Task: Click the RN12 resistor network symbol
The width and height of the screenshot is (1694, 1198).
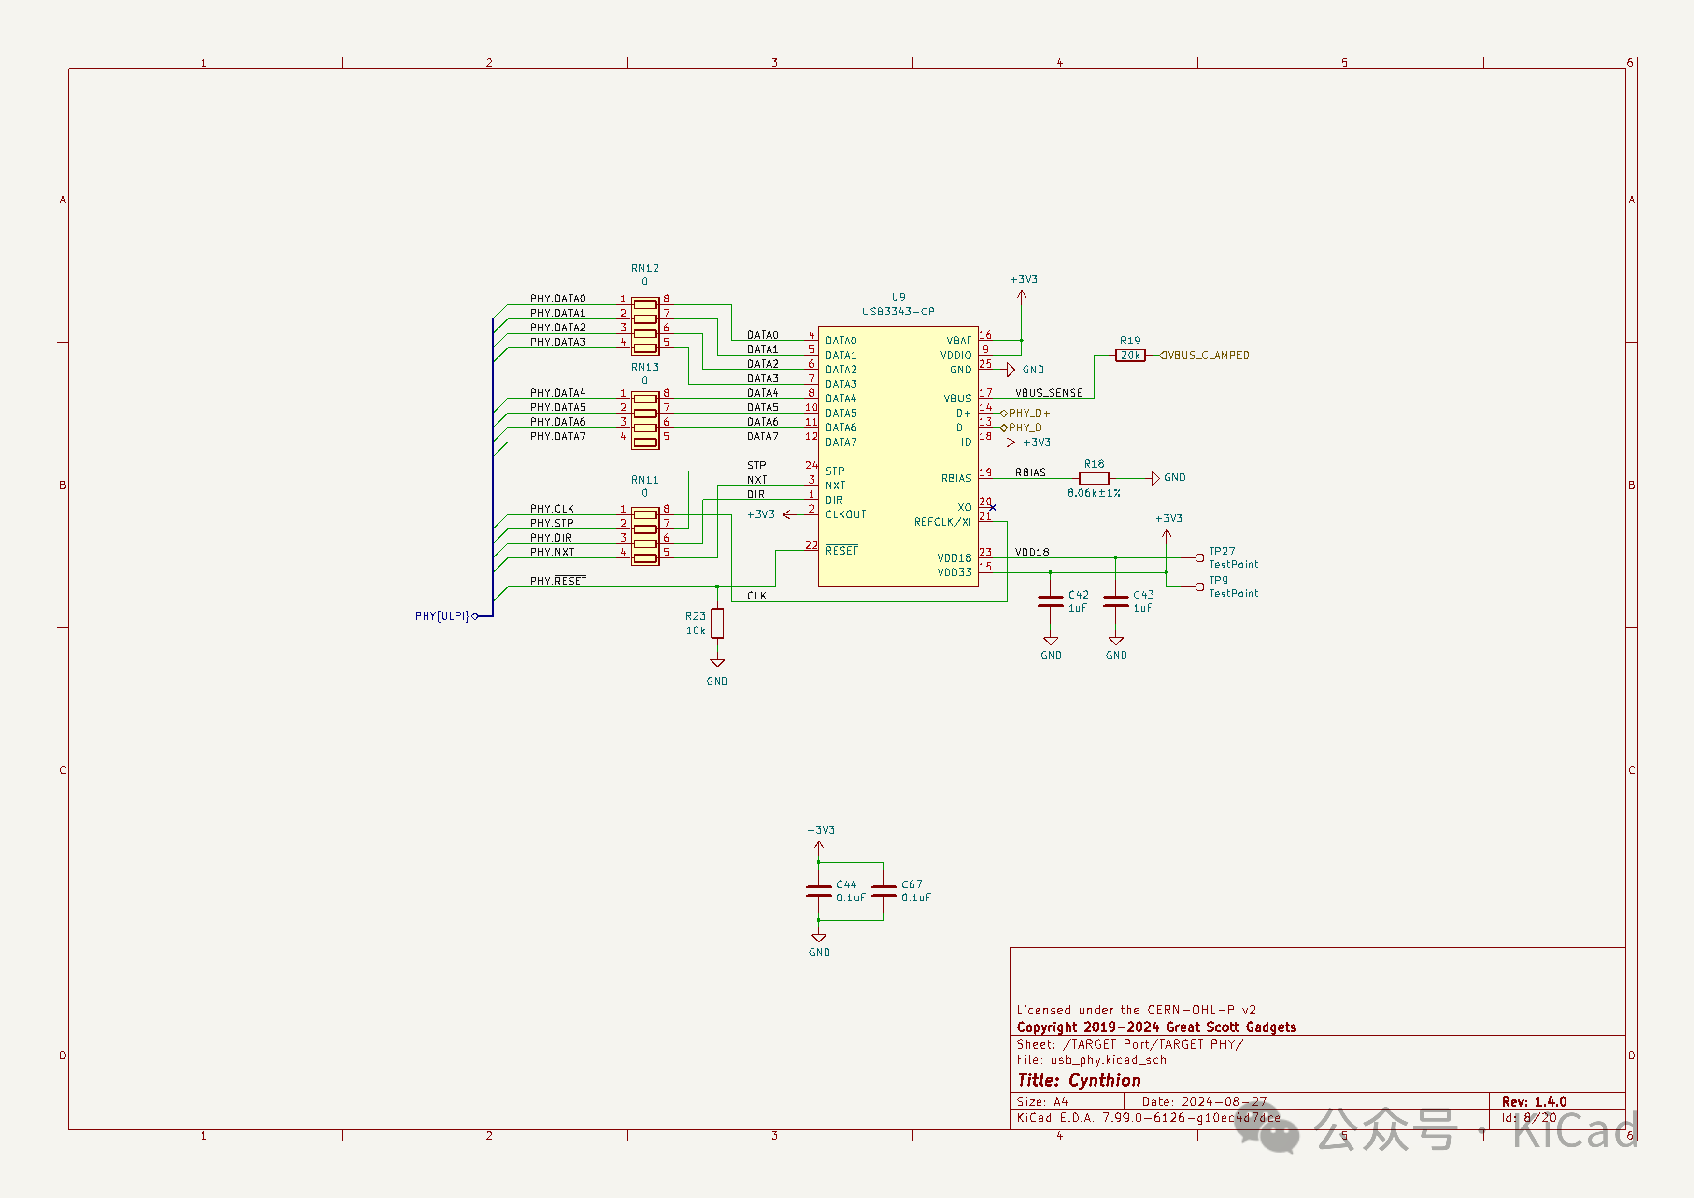Action: [x=645, y=326]
